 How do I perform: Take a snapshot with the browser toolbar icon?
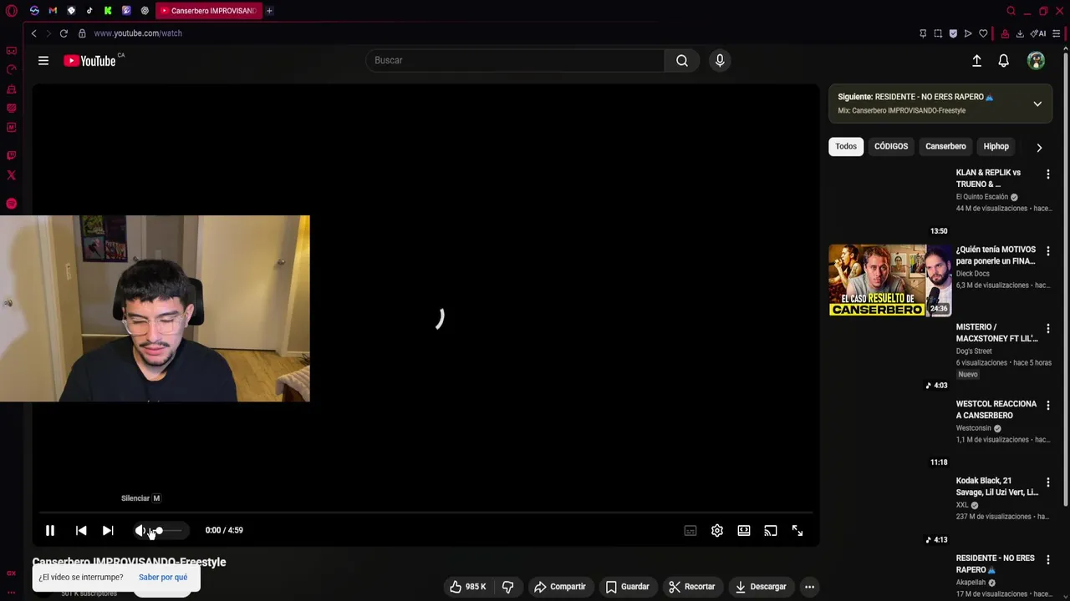point(938,33)
